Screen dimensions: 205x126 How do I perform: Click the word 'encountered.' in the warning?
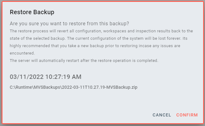pos(22,53)
